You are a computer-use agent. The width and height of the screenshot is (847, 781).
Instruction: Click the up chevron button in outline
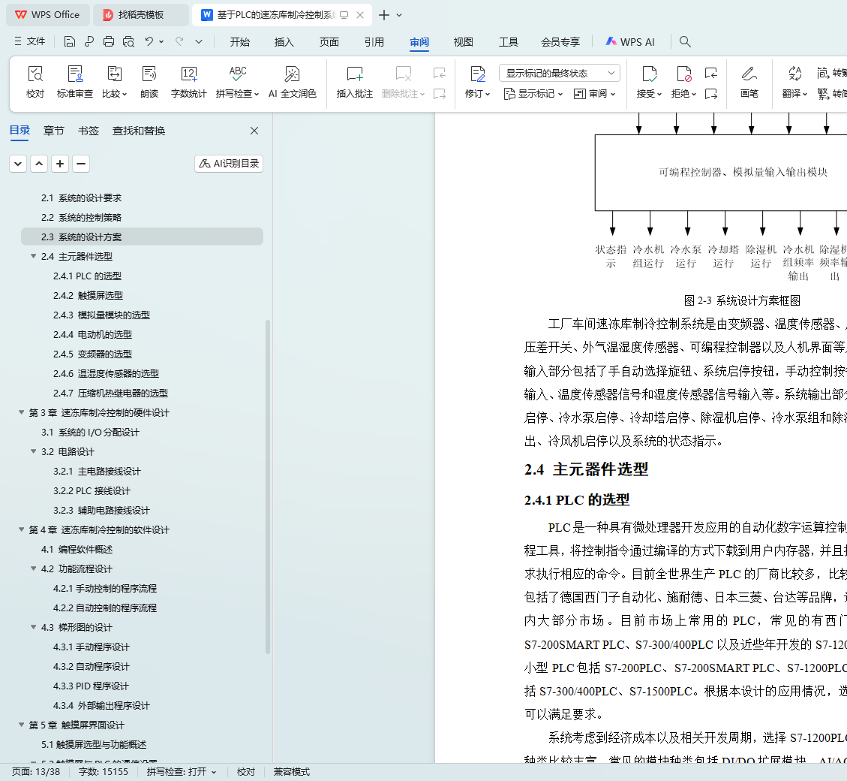pos(39,164)
